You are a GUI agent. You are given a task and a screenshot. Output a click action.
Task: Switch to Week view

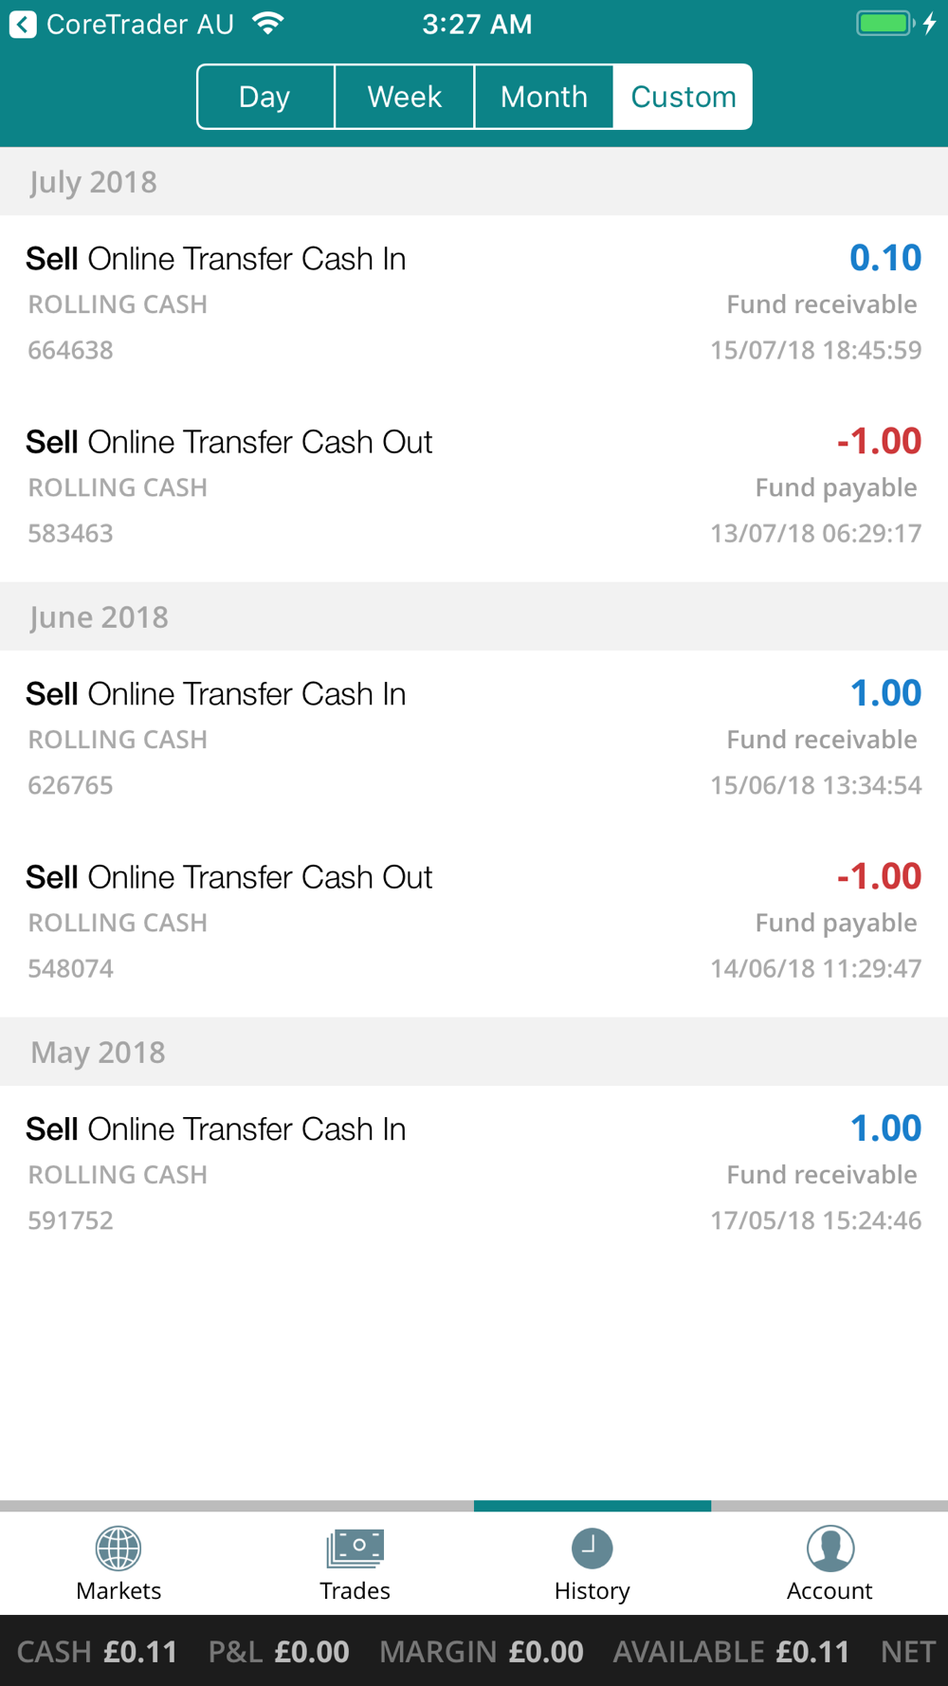pyautogui.click(x=405, y=97)
